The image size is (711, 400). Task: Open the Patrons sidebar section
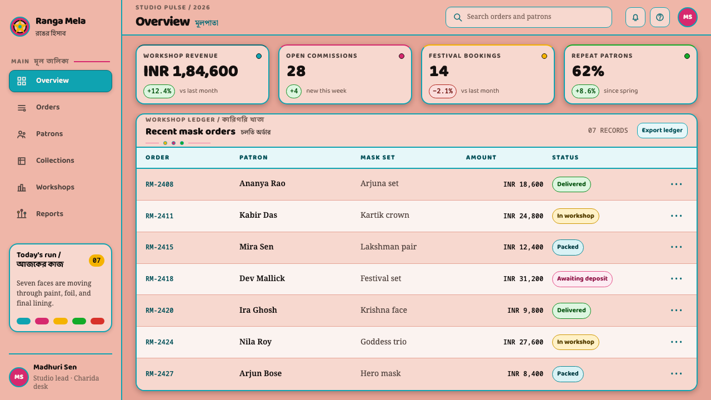(61, 134)
